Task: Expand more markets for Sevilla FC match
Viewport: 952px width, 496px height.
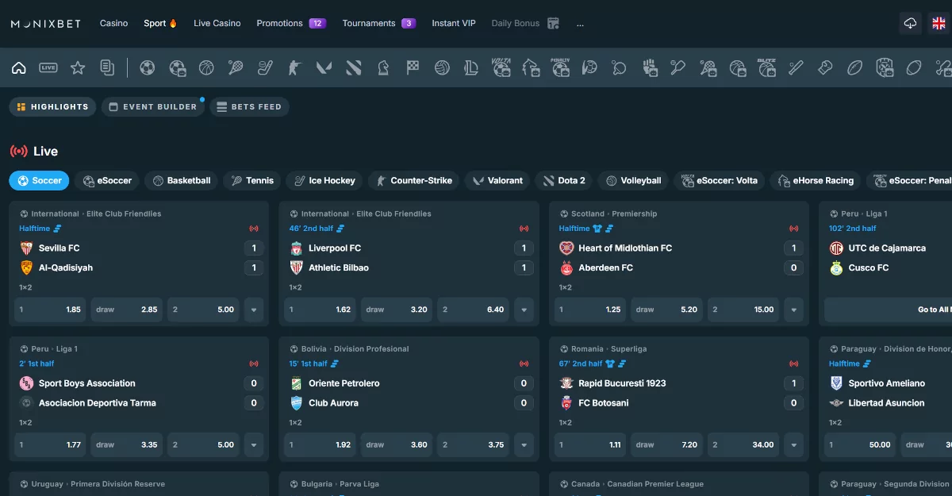Action: coord(254,310)
